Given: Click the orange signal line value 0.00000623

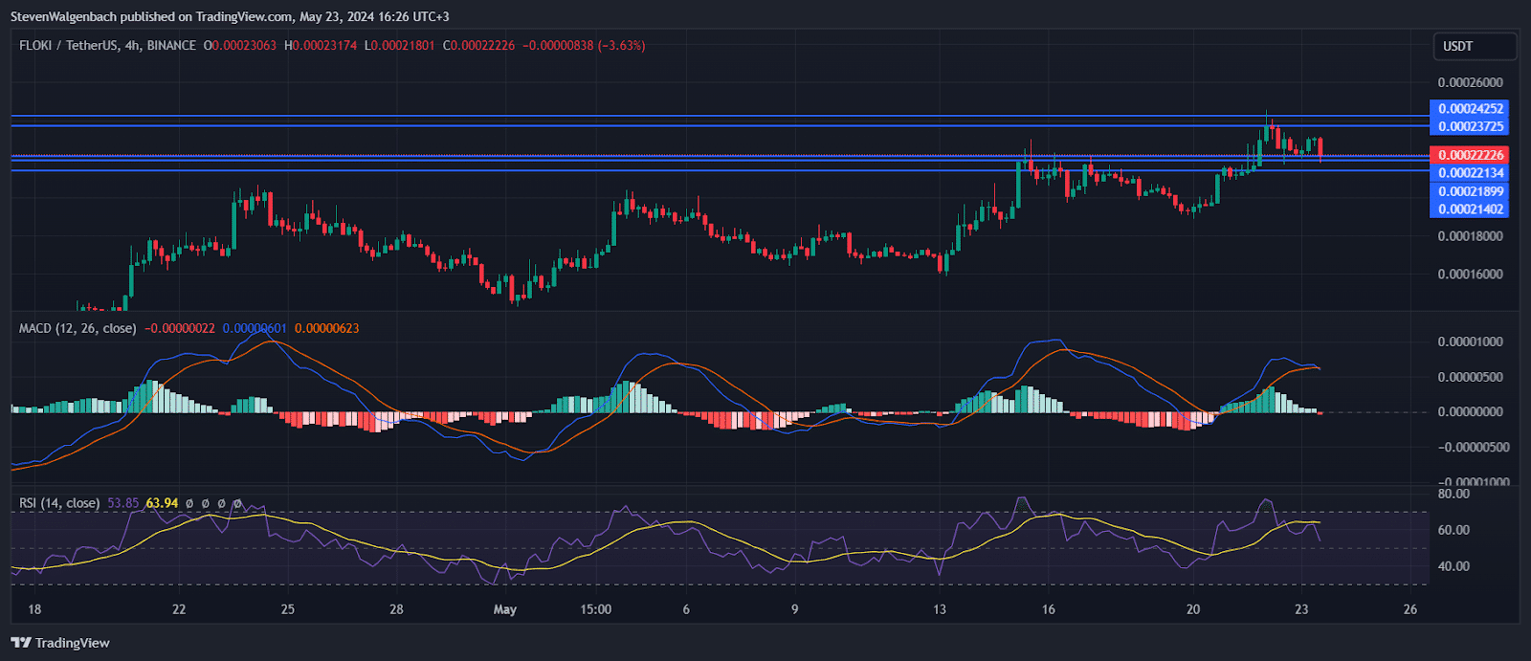Looking at the screenshot, I should click(x=327, y=328).
